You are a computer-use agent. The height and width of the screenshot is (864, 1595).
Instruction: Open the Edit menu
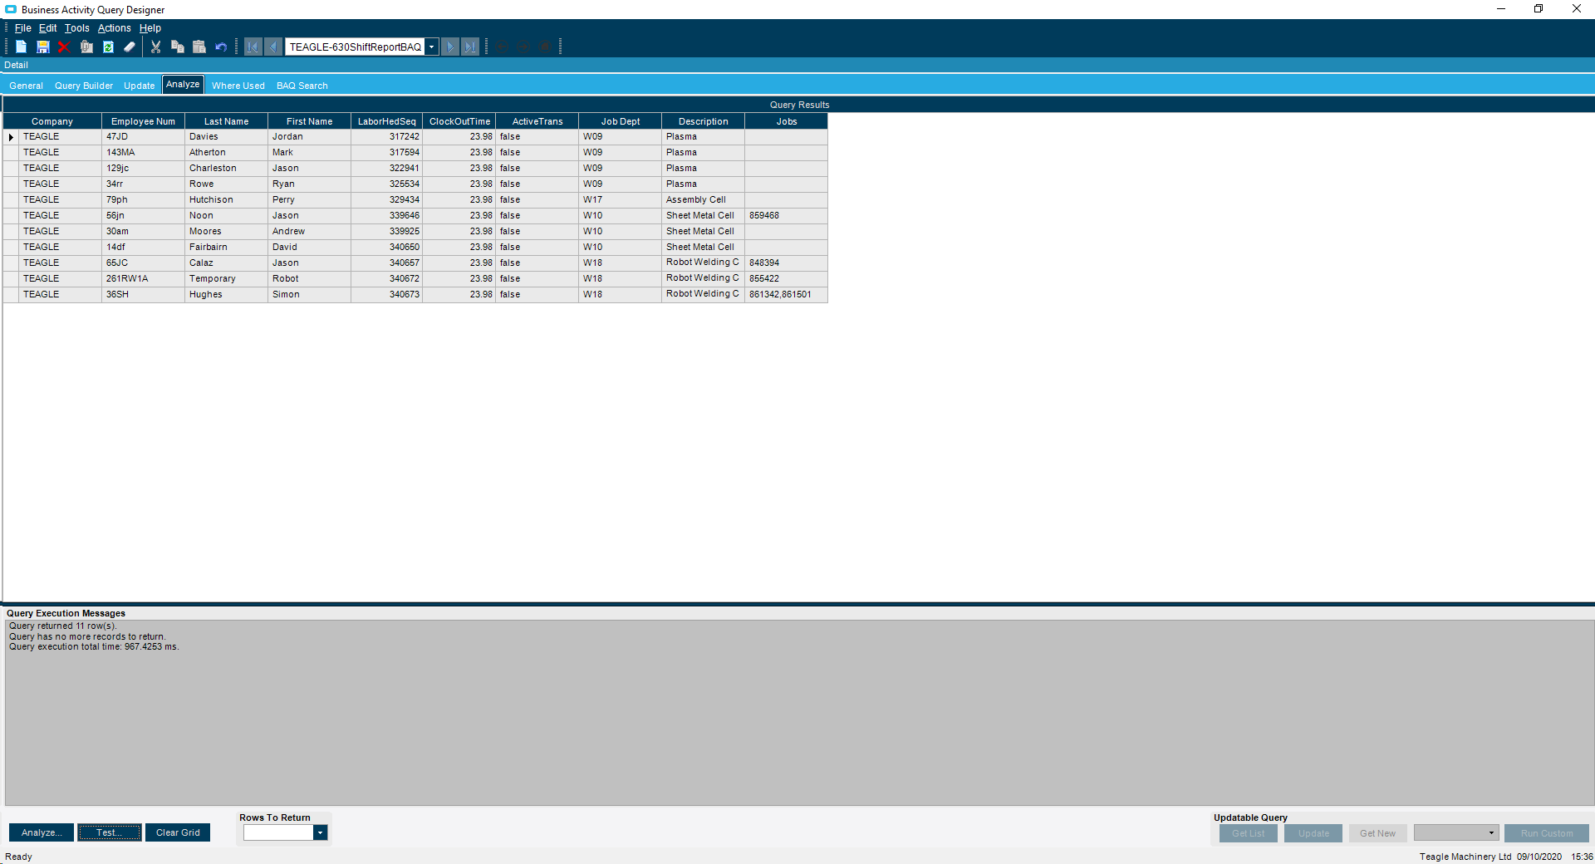(x=47, y=28)
